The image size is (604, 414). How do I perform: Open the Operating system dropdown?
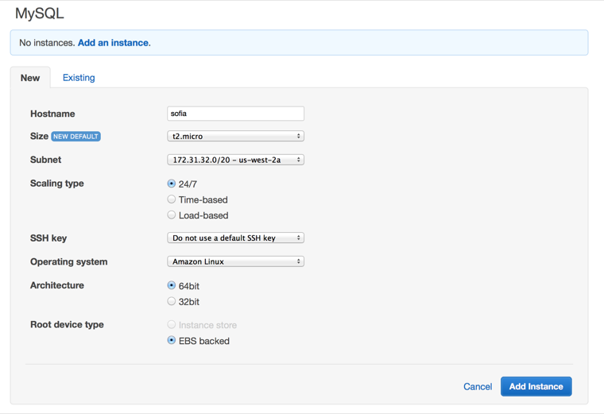[235, 261]
